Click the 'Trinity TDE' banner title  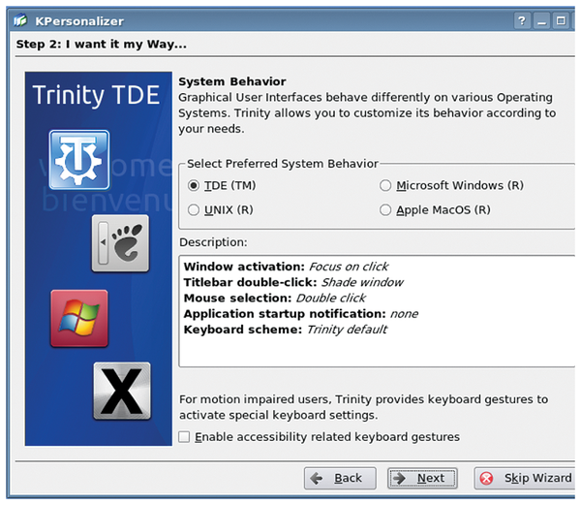click(96, 95)
